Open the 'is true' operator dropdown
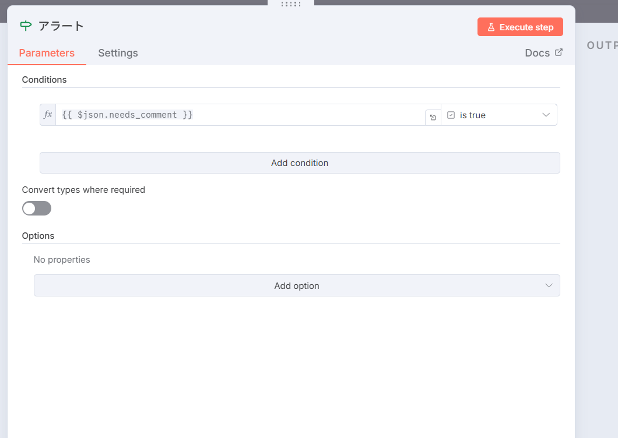 pos(498,115)
